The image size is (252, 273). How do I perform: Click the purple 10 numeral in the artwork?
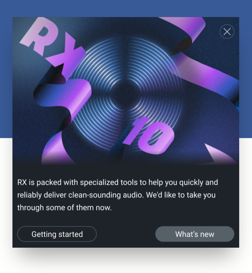pos(149,135)
